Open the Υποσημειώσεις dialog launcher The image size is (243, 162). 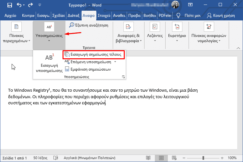(x=123, y=77)
